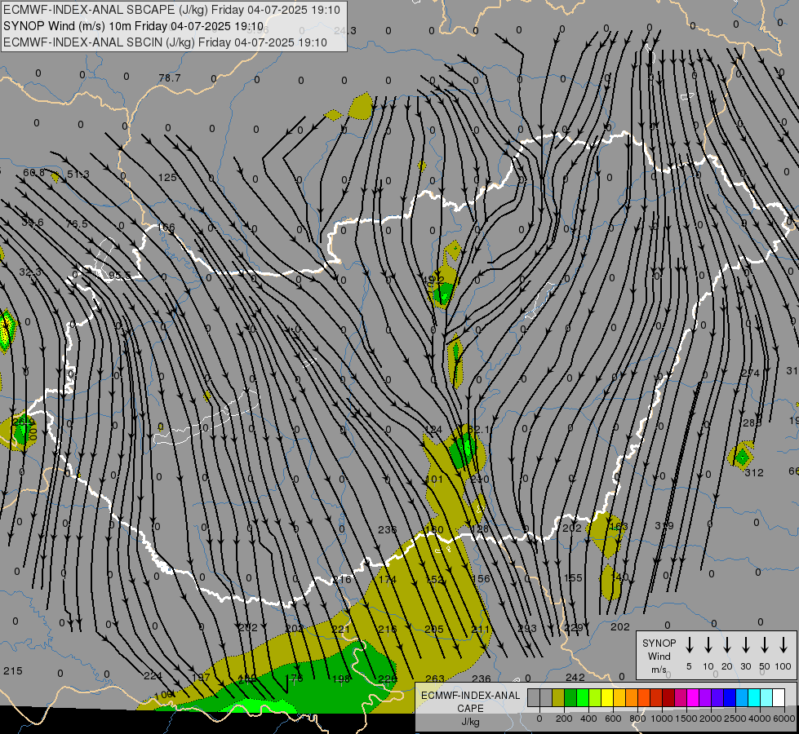Image resolution: width=799 pixels, height=734 pixels.
Task: Click the 30 m/s wind arrow in legend
Action: point(745,645)
